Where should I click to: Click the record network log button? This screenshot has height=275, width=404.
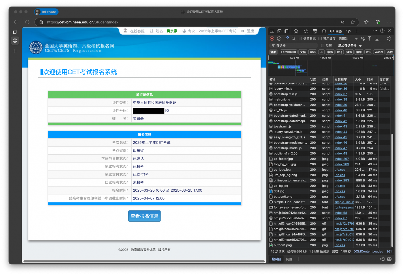point(272,39)
